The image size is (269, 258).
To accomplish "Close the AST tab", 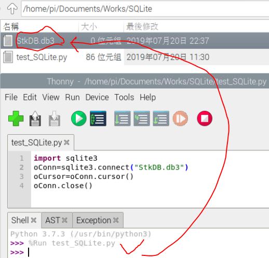I will pos(64,220).
